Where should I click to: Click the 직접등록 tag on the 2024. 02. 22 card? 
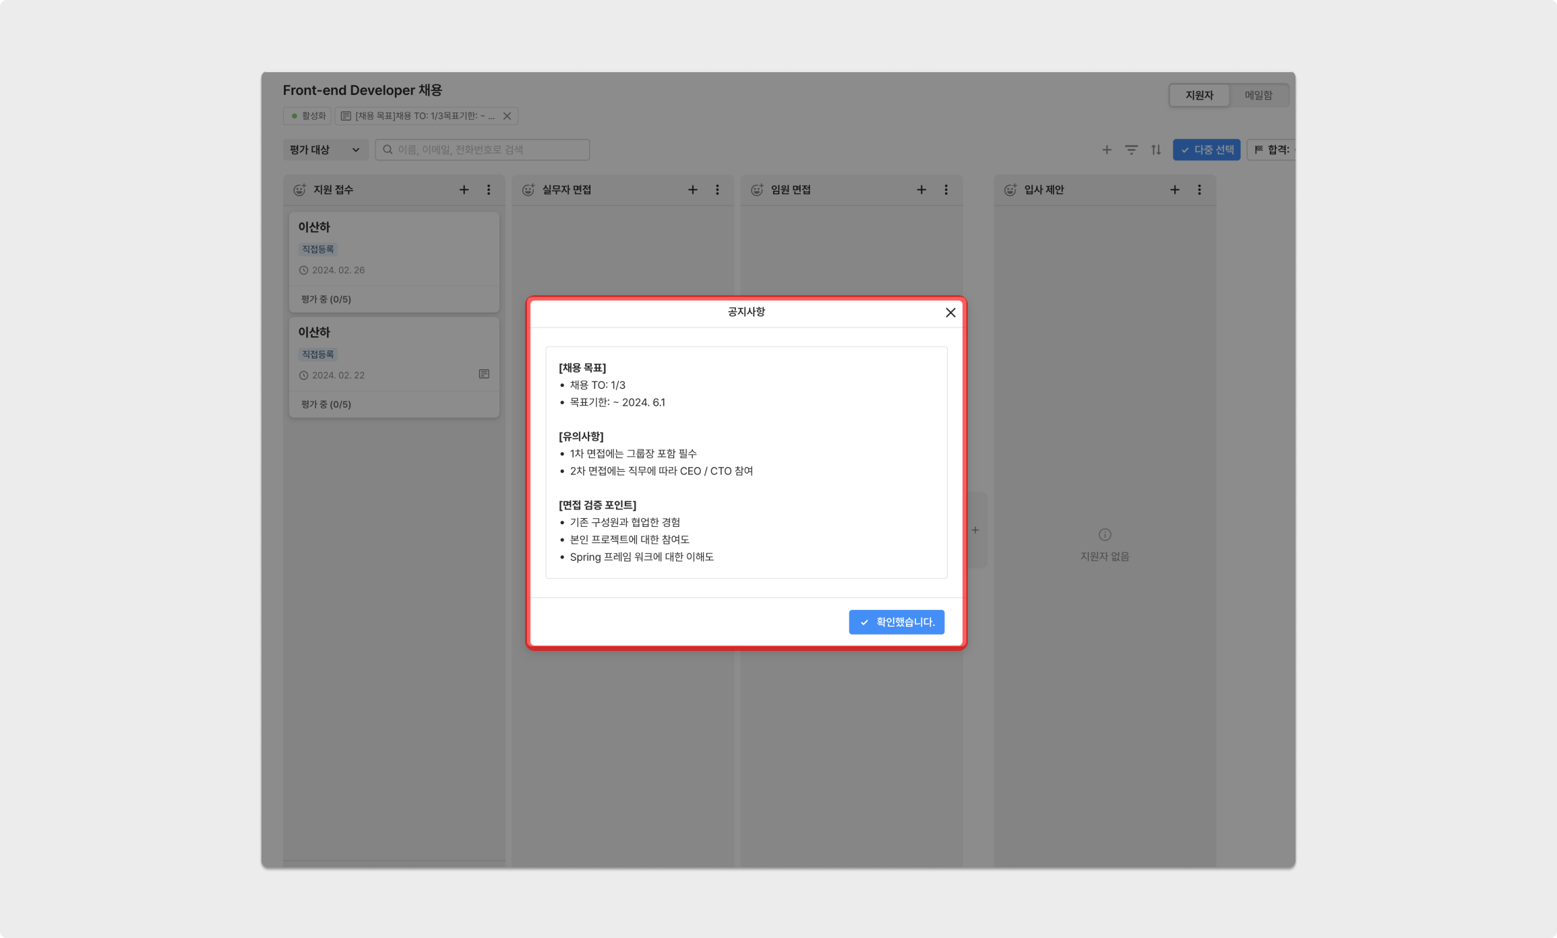click(318, 354)
